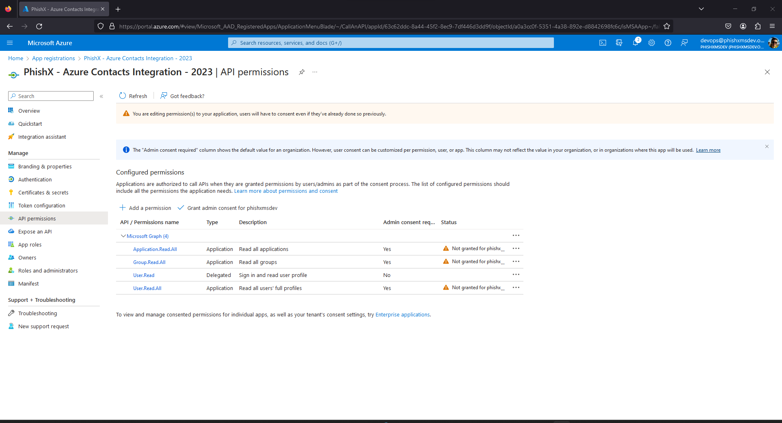Viewport: 782px width, 423px height.
Task: Select API permissions in the sidebar
Action: pos(37,218)
